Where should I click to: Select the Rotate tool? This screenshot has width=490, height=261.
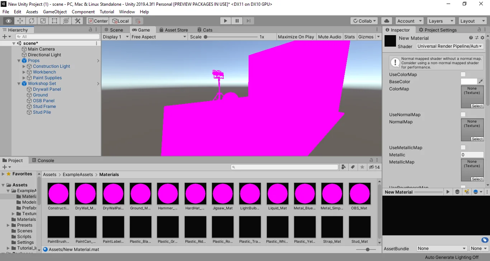pyautogui.click(x=31, y=21)
